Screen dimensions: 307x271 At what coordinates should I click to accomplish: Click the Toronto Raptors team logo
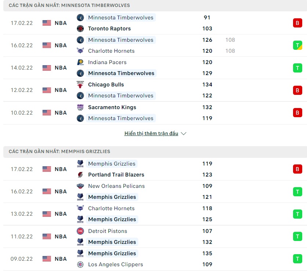pyautogui.click(x=80, y=29)
